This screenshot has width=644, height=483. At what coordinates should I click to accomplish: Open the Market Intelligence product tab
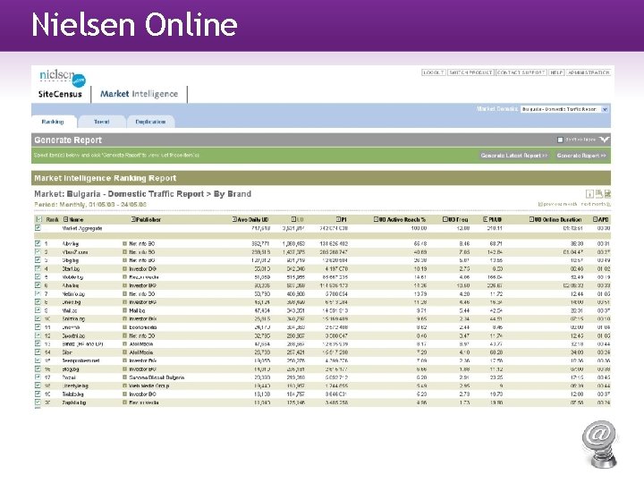(140, 94)
